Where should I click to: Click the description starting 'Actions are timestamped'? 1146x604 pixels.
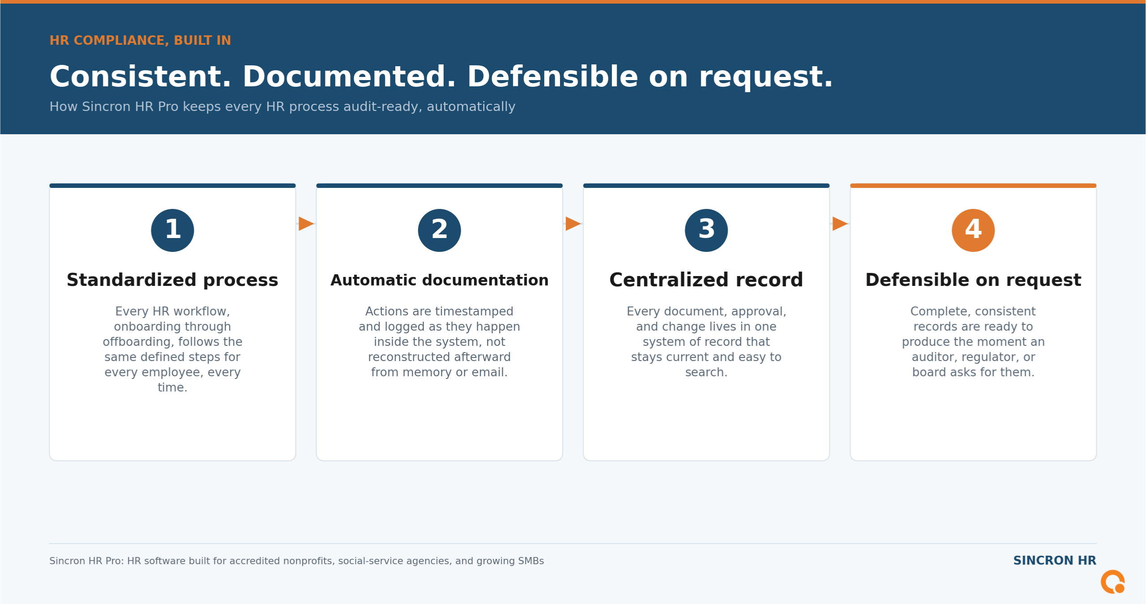[439, 341]
